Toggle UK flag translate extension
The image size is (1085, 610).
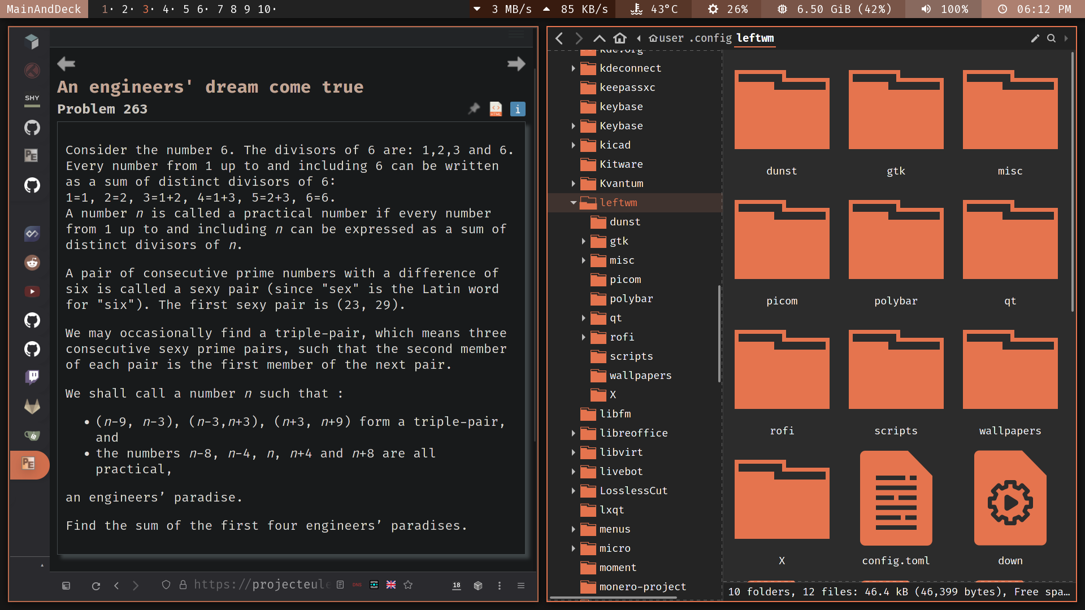[x=391, y=585]
